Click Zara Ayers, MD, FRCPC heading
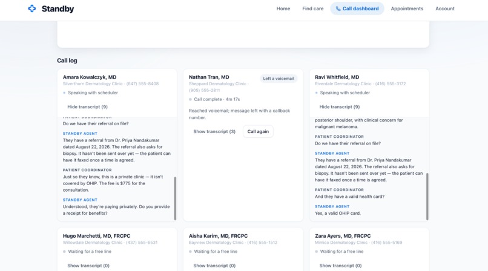This screenshot has width=488, height=271. (x=343, y=236)
